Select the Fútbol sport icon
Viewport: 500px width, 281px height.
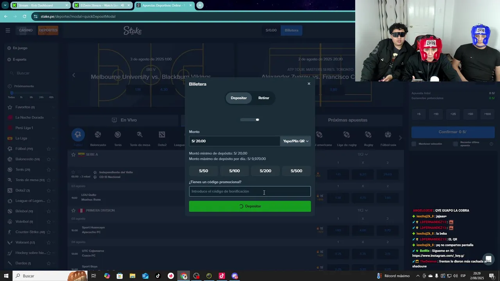click(78, 135)
